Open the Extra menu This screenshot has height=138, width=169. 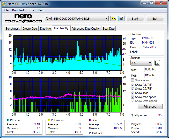(31, 10)
